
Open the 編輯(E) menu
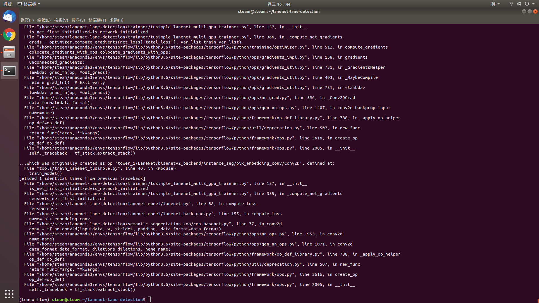[44, 20]
